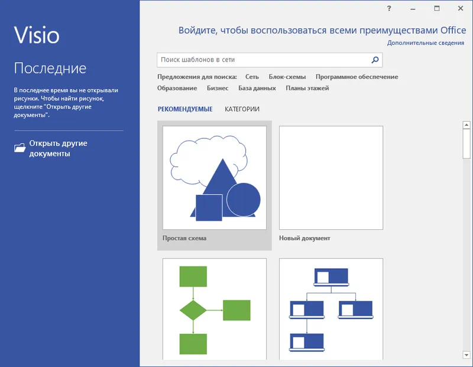This screenshot has width=473, height=367.
Task: Select 'Образование' search suggestion
Action: [177, 88]
